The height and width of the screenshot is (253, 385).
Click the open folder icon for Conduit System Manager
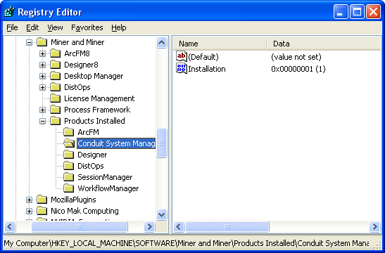(69, 143)
